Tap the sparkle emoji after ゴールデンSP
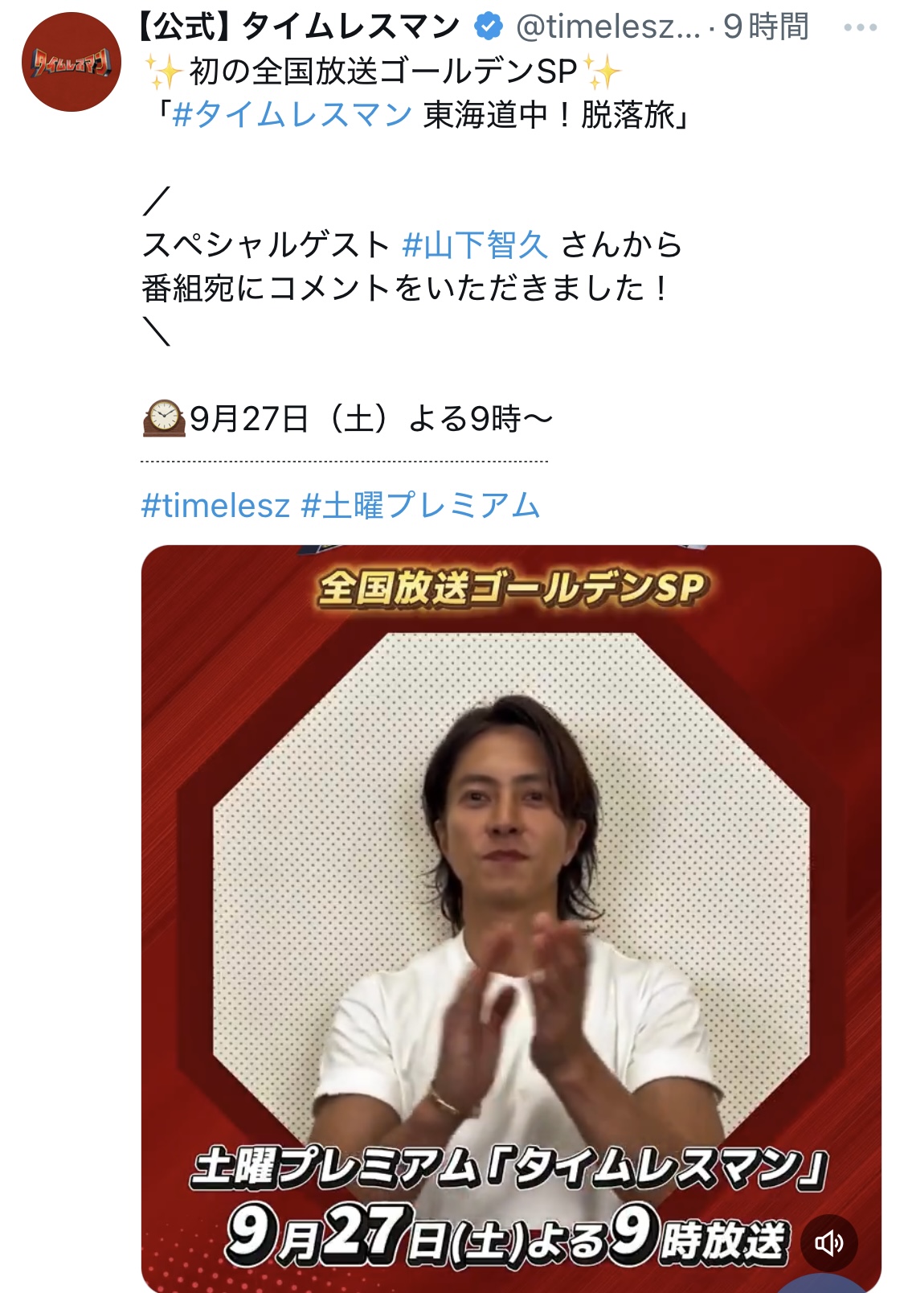 pos(603,72)
